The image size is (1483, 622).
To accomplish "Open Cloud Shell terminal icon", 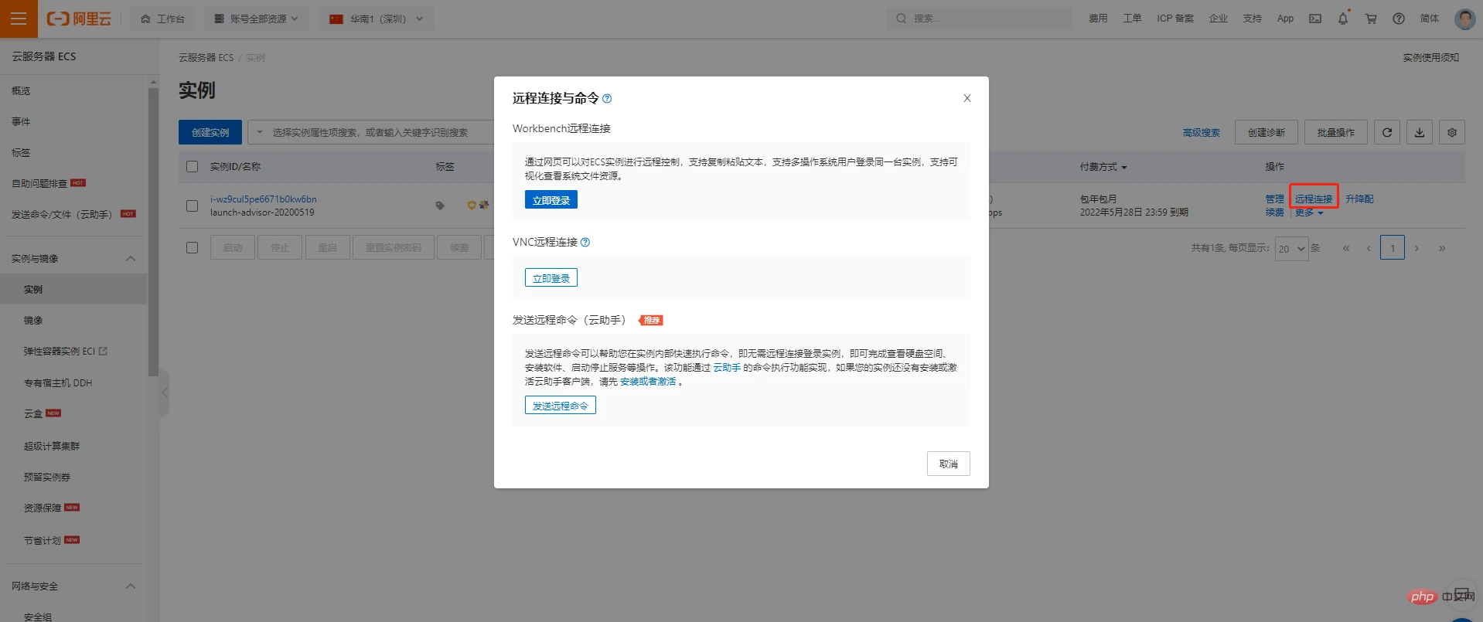I will click(x=1315, y=19).
